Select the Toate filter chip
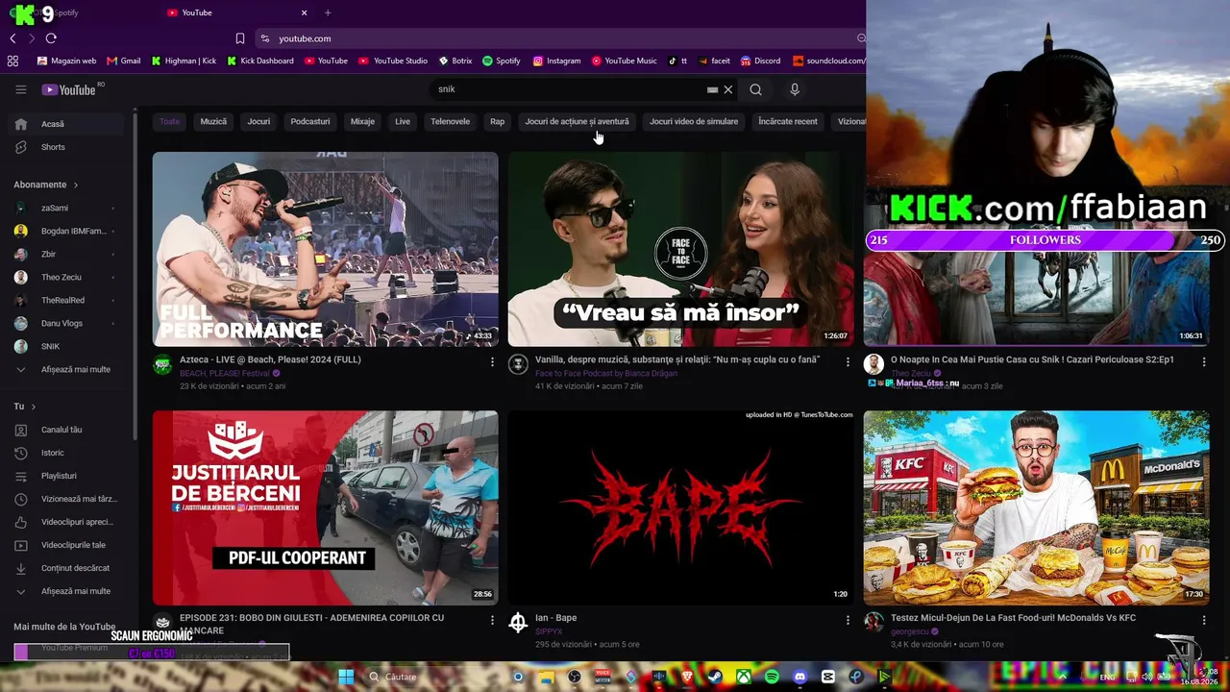 coord(169,121)
